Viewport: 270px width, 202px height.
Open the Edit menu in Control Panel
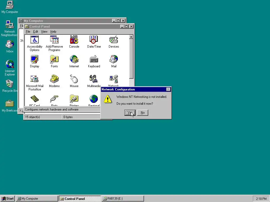tap(36, 32)
